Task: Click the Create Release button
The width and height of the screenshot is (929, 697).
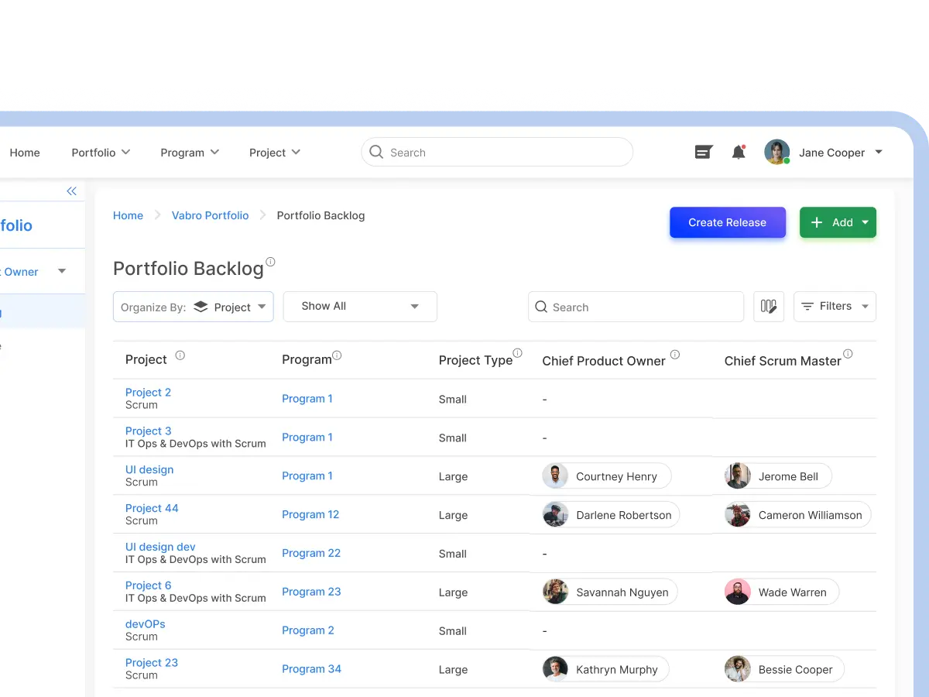Action: (727, 222)
